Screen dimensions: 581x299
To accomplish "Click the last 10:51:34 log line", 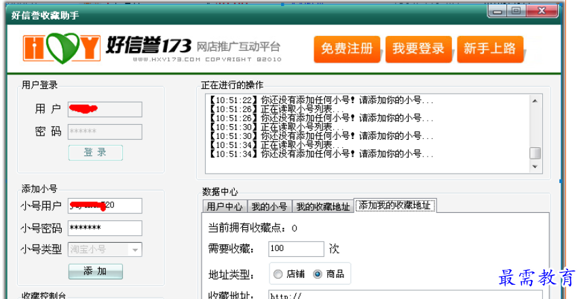I will (320, 154).
